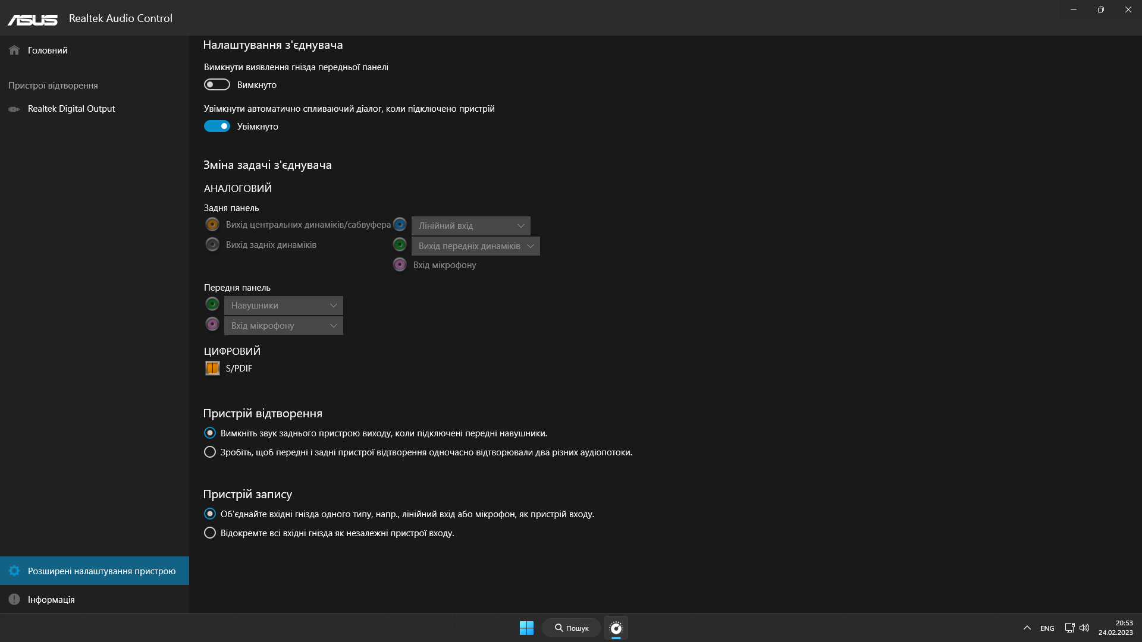The image size is (1142, 642).
Task: Click the S/PDIF digital connector icon
Action: point(212,368)
